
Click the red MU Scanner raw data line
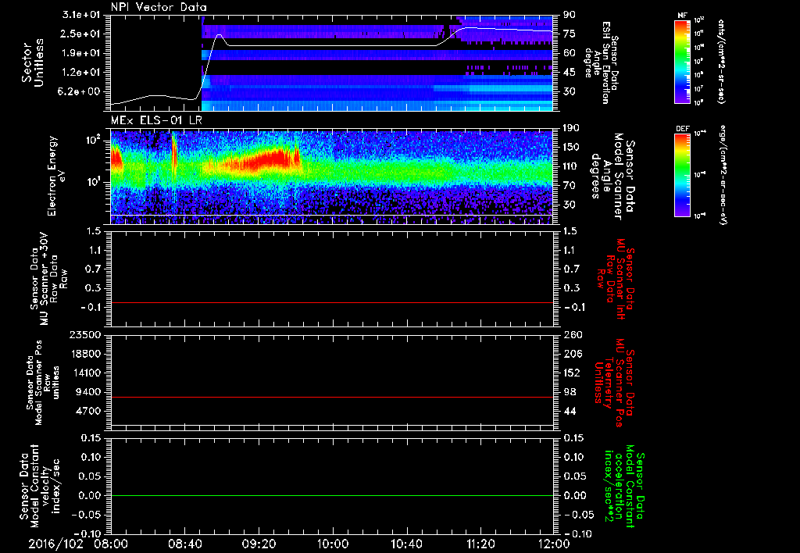click(x=332, y=302)
